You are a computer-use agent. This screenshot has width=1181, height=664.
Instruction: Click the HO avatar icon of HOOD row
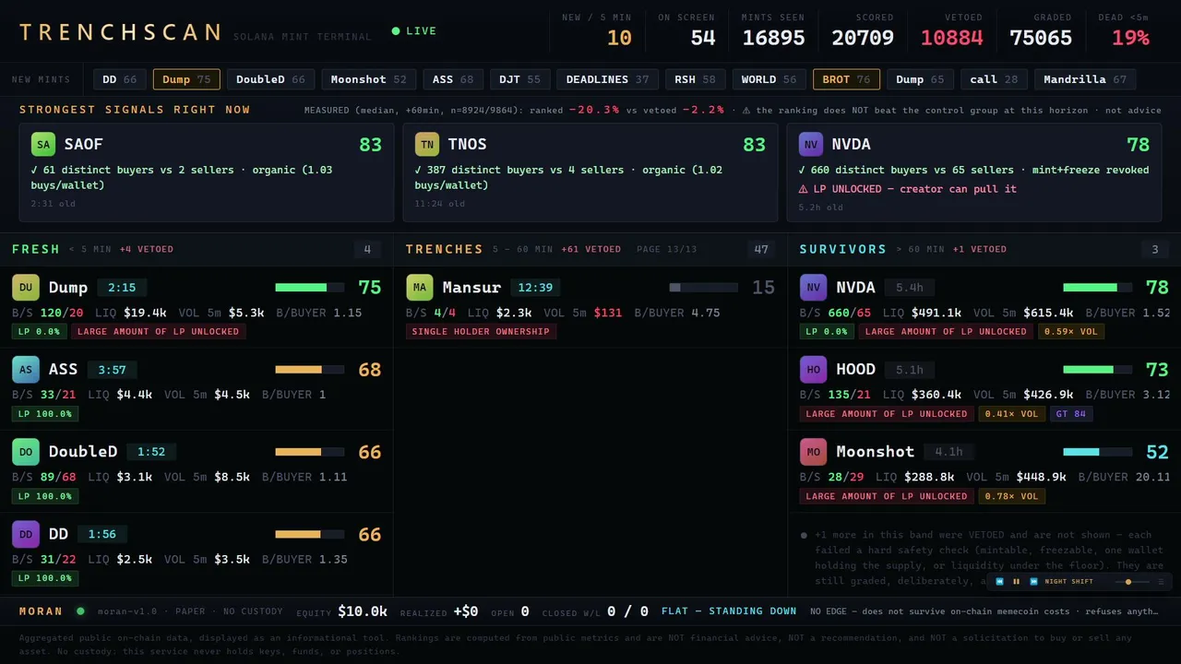(814, 369)
